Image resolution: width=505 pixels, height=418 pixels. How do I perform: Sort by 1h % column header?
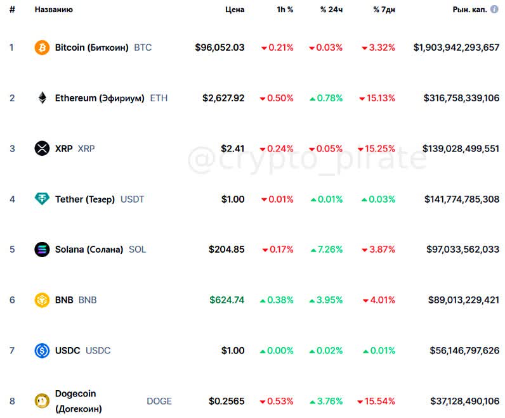pyautogui.click(x=285, y=9)
